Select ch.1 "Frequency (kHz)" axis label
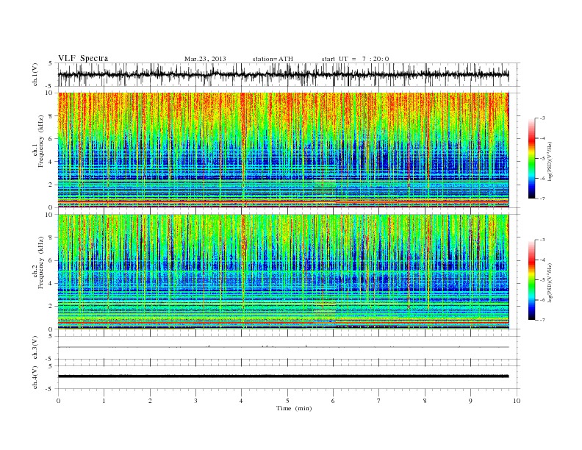Image resolution: width=582 pixels, height=450 pixels. pyautogui.click(x=40, y=141)
